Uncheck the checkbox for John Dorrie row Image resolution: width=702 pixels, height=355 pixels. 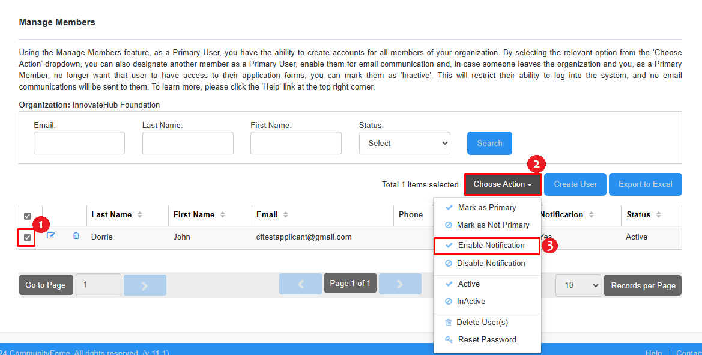coord(28,238)
